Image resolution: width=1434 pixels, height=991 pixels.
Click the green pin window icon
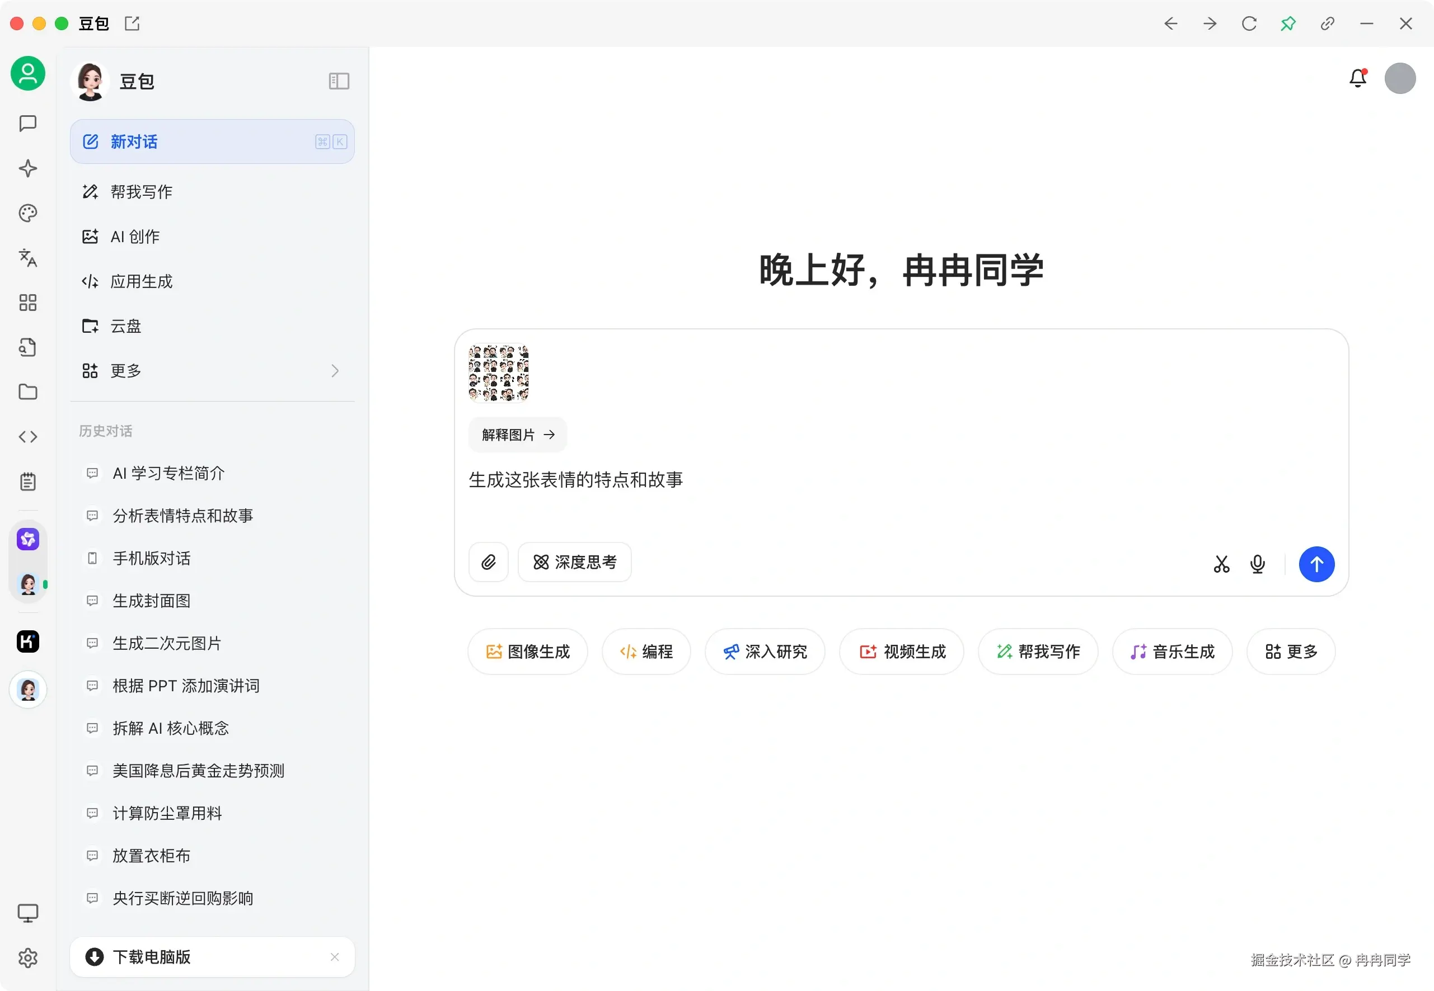pyautogui.click(x=1288, y=23)
